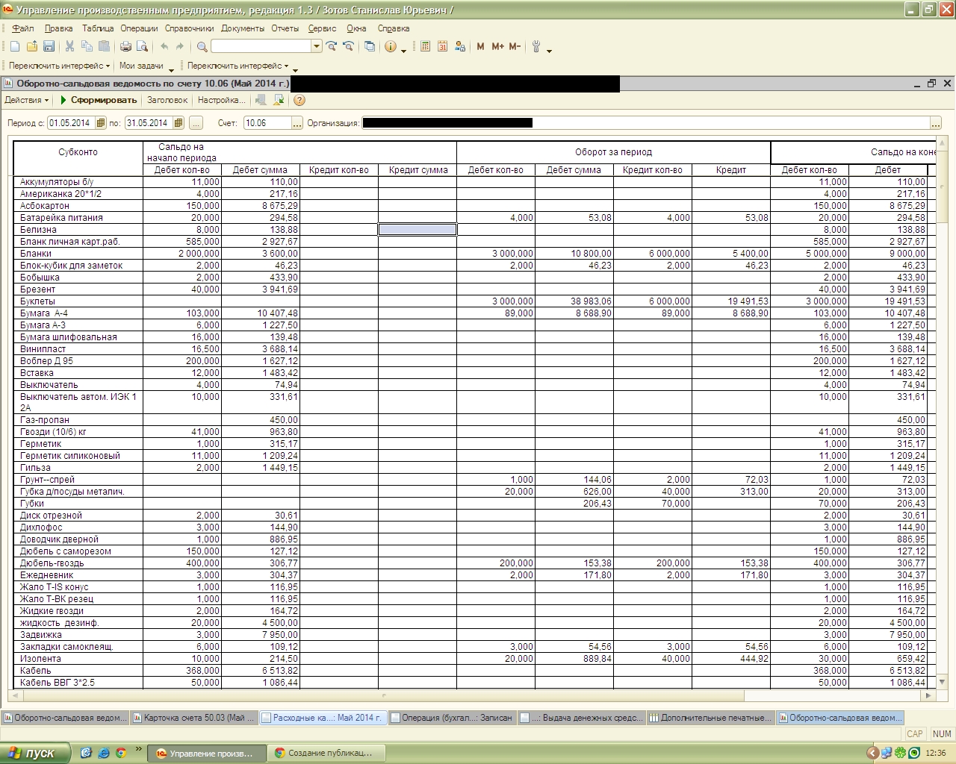This screenshot has height=764, width=956.
Task: Click the Cut scissors icon
Action: 69,46
